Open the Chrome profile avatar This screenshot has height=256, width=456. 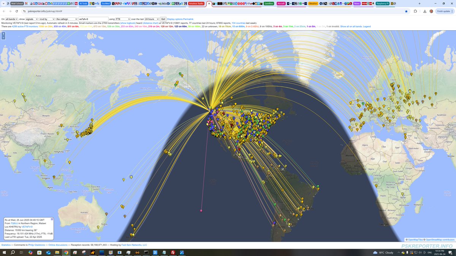click(431, 11)
